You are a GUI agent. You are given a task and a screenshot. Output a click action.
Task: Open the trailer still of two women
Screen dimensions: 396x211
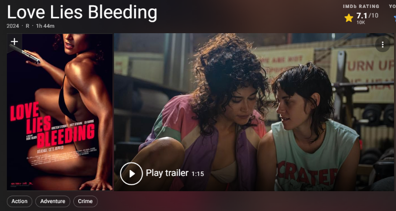click(254, 112)
